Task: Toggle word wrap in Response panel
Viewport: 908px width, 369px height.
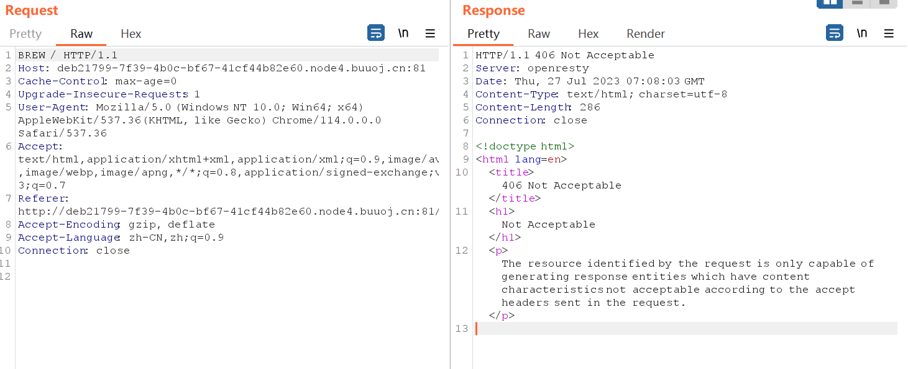Action: coord(834,33)
